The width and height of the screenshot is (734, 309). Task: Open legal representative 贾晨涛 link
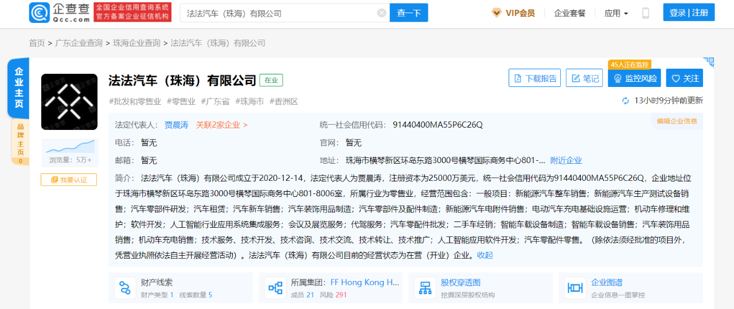click(x=177, y=125)
